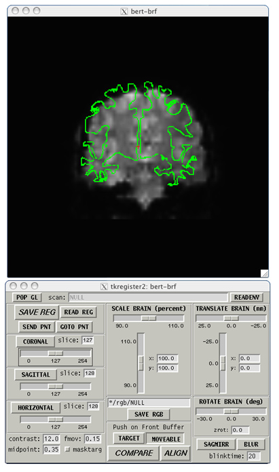Screen dimensions: 279x472
Task: Push TARGET onto the front buffer
Action: point(129,439)
